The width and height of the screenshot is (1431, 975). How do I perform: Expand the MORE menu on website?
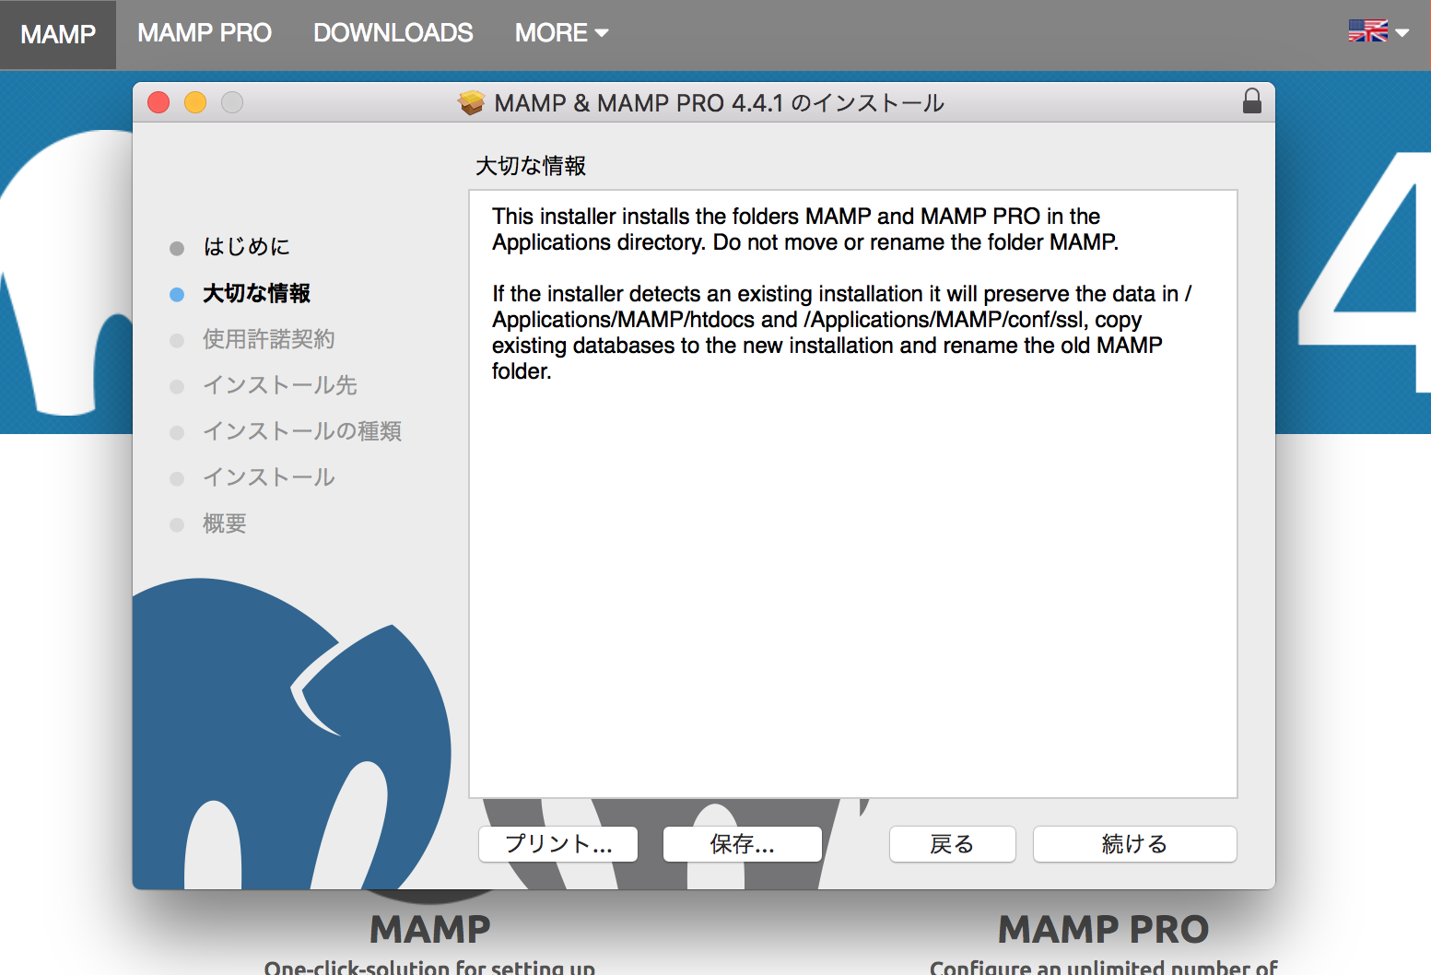561,33
